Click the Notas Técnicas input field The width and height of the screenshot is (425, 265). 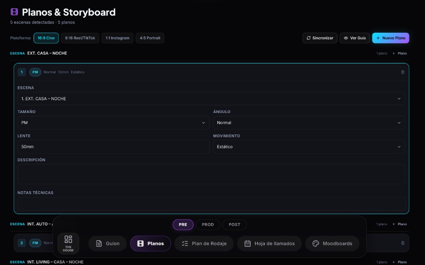(x=211, y=204)
